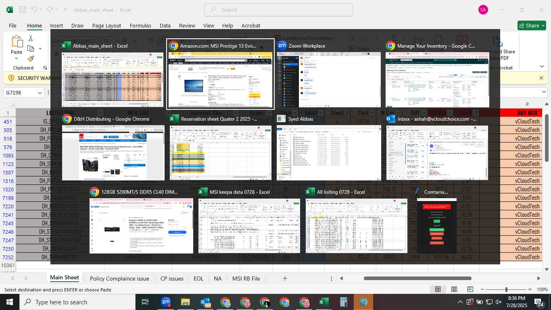Click the Redo arrow icon
Viewport: 551px width, 310px height.
tap(50, 9)
